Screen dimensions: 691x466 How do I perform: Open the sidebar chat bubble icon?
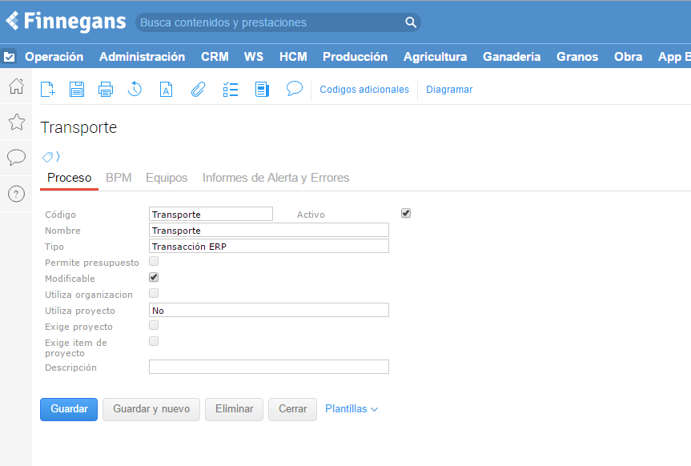tap(16, 158)
